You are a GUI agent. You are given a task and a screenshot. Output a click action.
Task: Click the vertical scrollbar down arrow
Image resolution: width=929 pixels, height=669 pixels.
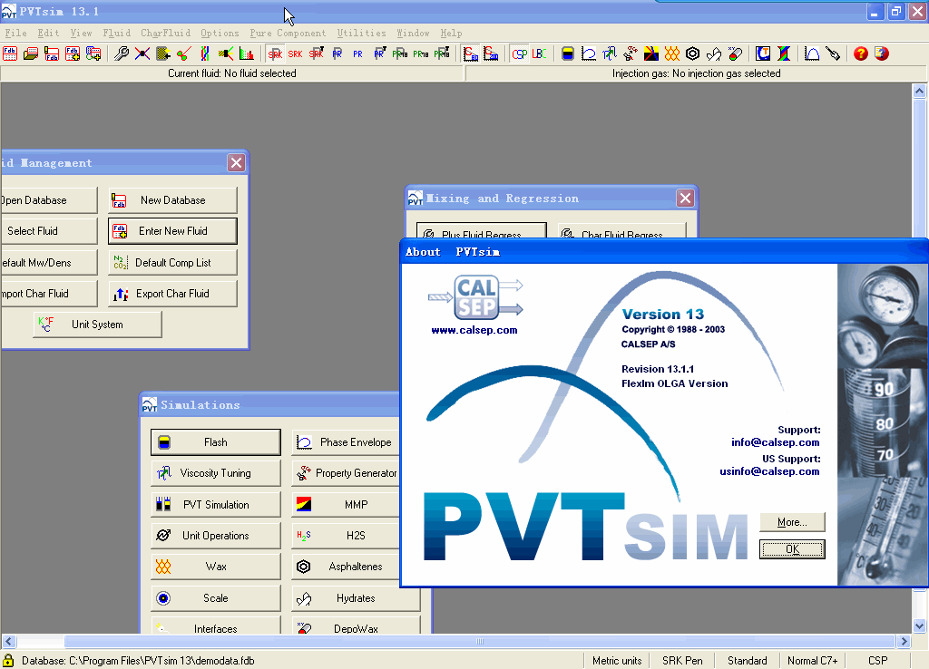920,625
